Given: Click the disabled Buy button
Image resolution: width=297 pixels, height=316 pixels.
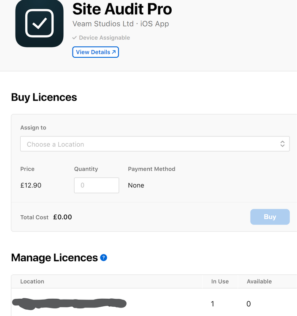Looking at the screenshot, I should click(x=270, y=217).
